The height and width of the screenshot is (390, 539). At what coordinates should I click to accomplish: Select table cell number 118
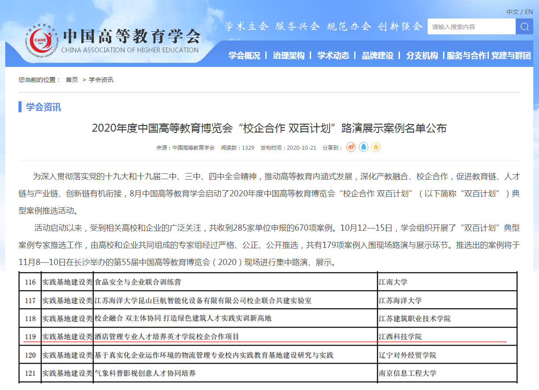pos(30,318)
